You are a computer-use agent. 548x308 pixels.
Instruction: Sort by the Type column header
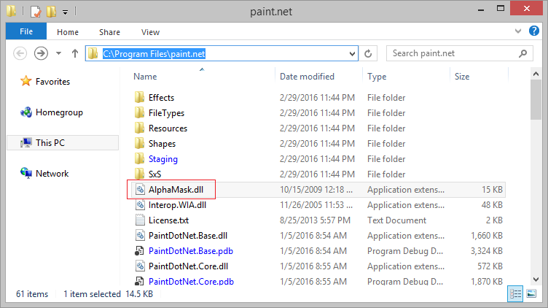(x=377, y=77)
